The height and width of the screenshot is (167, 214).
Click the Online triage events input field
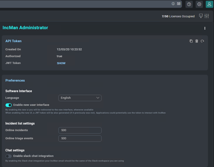point(80,138)
